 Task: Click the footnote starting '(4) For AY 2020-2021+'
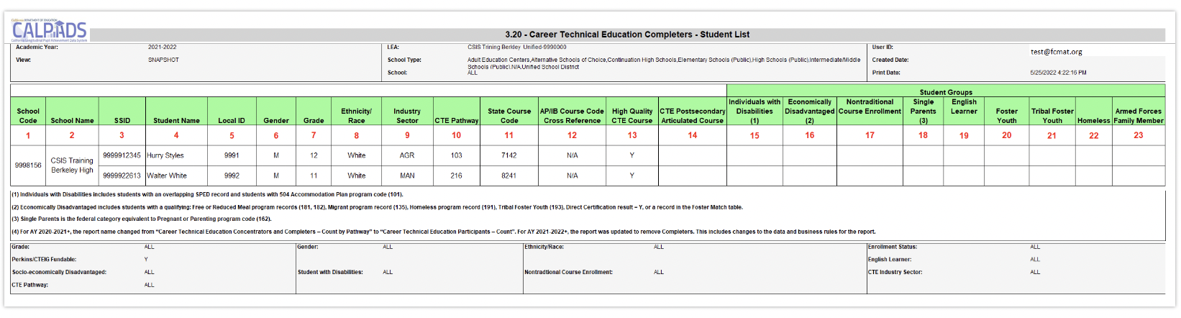[x=444, y=232]
